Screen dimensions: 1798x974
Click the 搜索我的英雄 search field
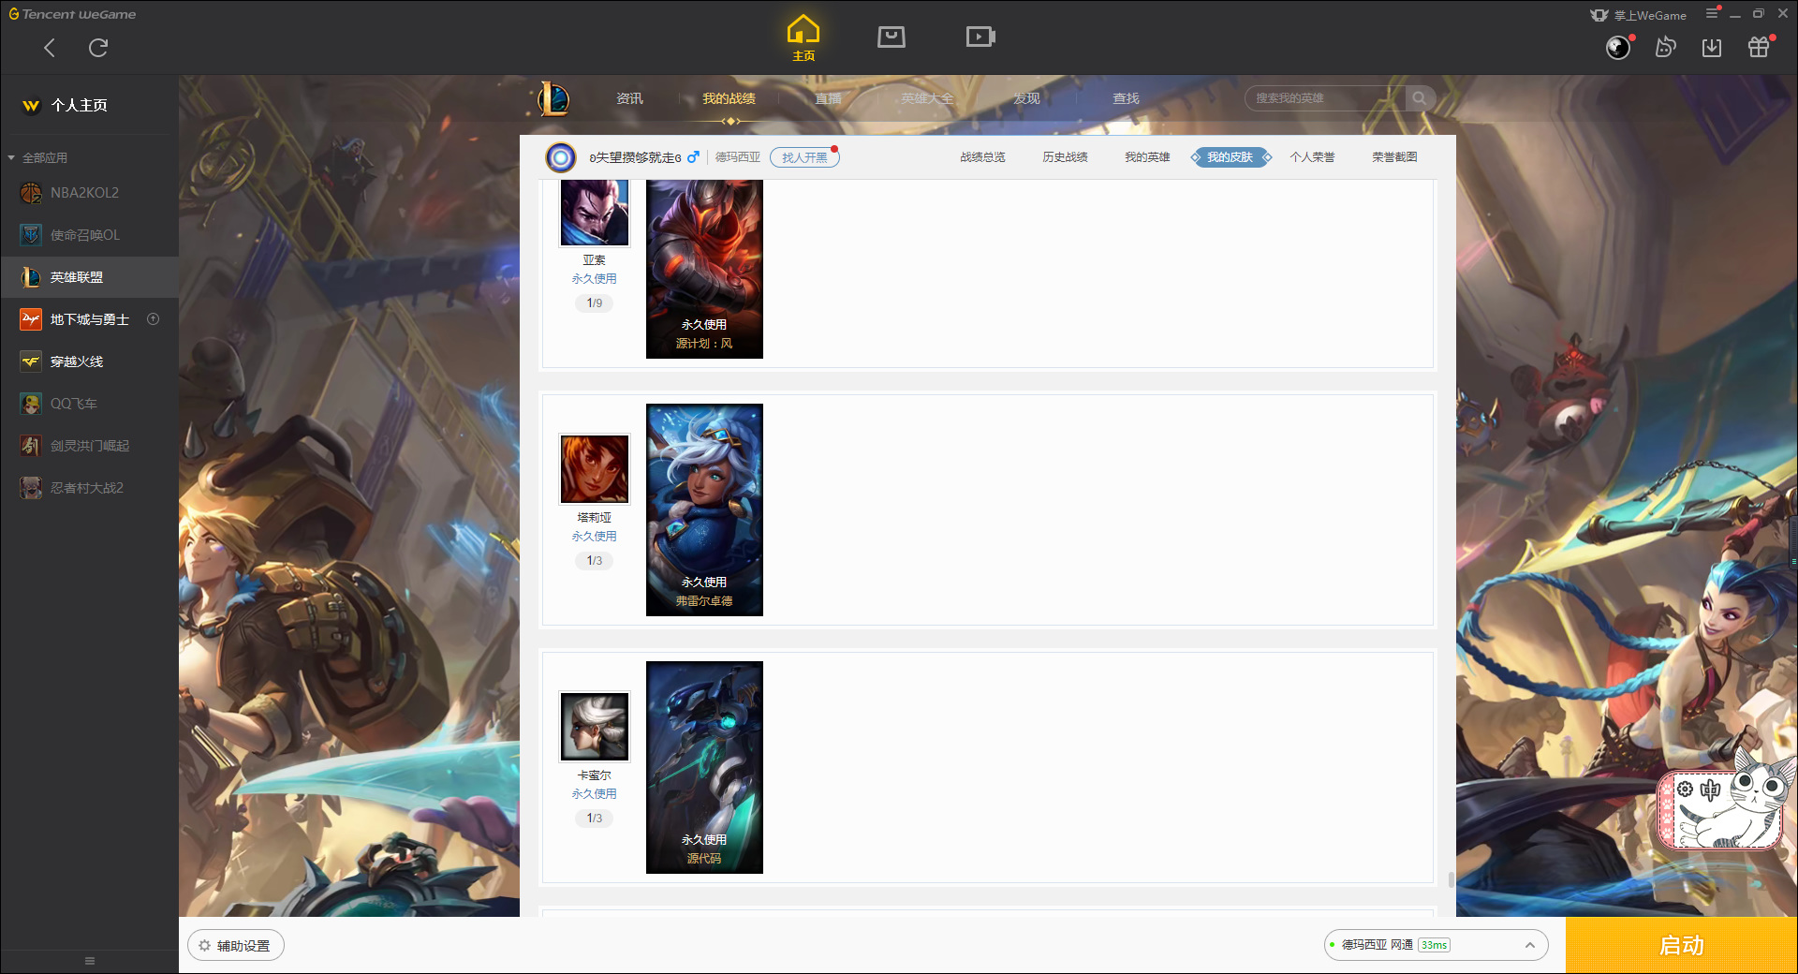(1324, 98)
